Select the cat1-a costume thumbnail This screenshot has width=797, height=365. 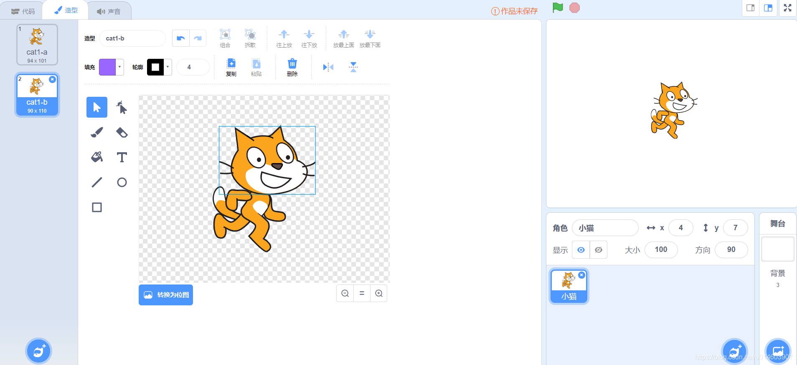37,45
